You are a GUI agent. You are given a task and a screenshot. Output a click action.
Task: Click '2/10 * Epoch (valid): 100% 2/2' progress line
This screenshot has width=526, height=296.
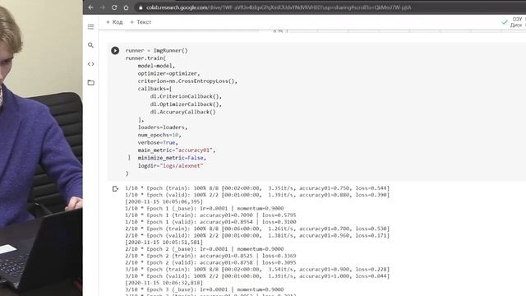click(257, 236)
